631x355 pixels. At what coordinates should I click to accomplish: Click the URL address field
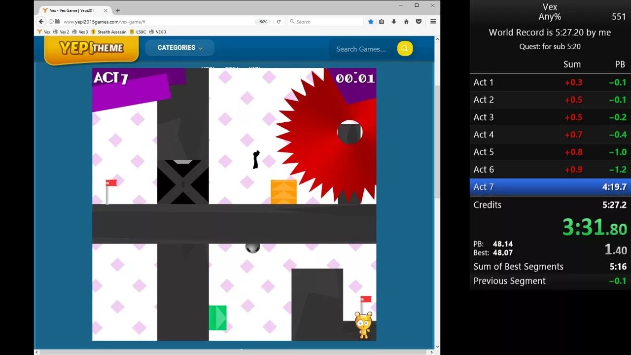(158, 22)
